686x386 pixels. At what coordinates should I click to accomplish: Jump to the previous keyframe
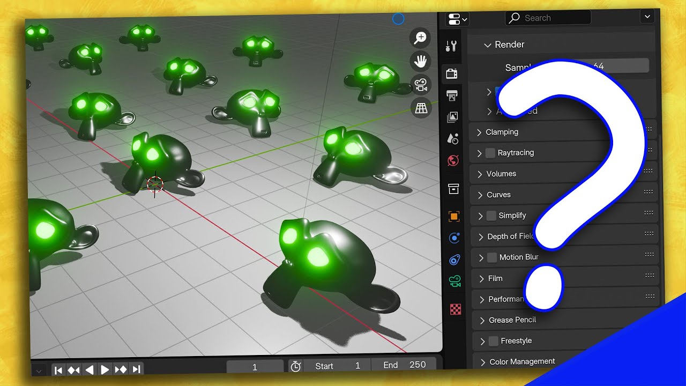pyautogui.click(x=74, y=369)
